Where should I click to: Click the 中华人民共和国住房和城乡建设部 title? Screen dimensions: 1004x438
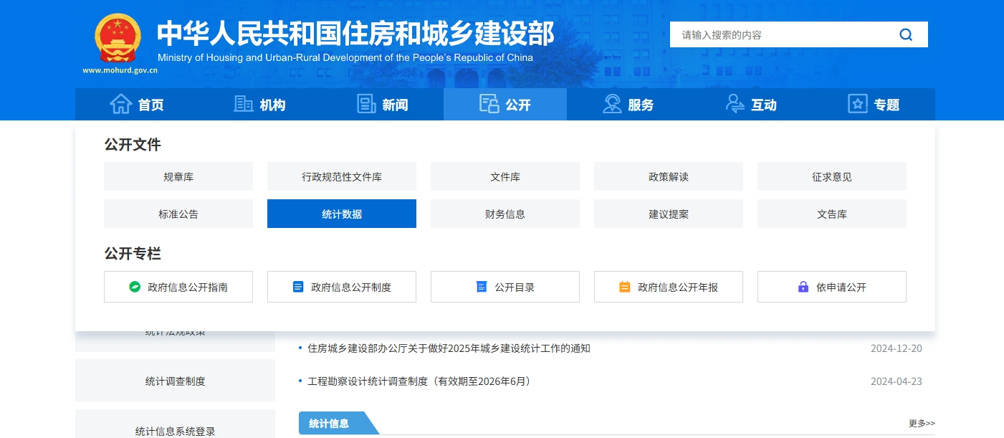pos(355,33)
